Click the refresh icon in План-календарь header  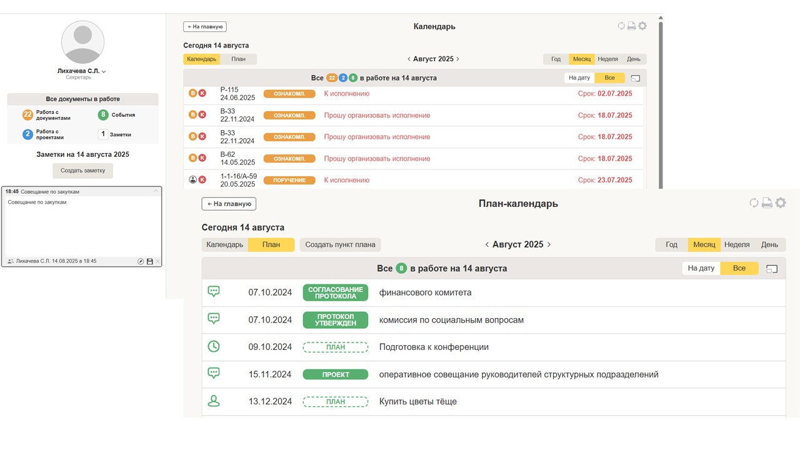754,203
